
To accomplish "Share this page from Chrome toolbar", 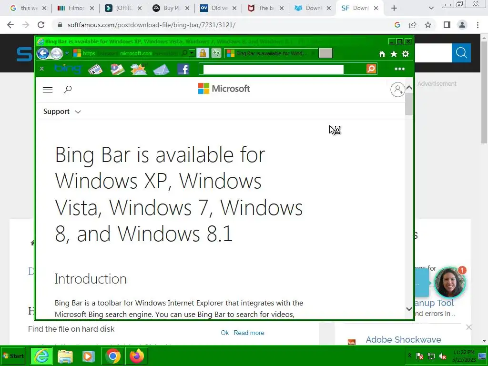I will 413,25.
